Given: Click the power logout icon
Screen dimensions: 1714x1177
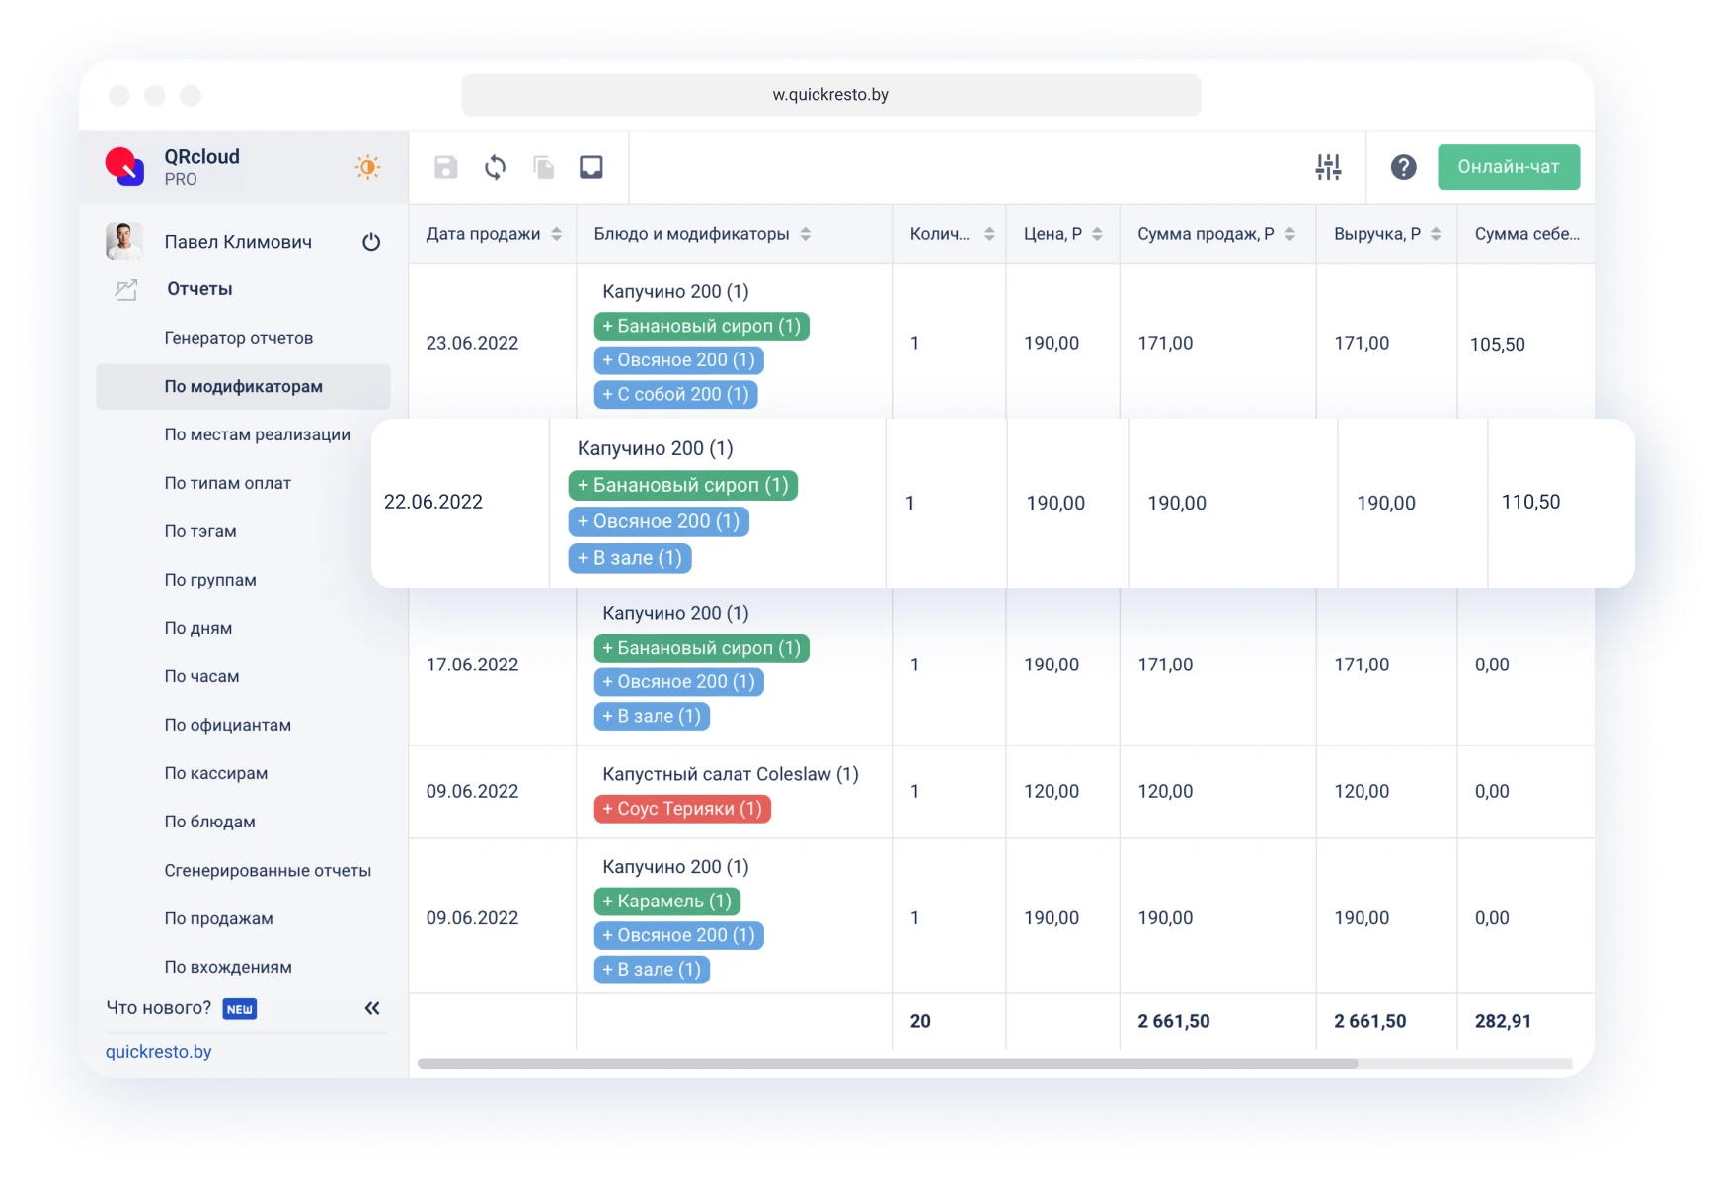Looking at the screenshot, I should [x=371, y=242].
